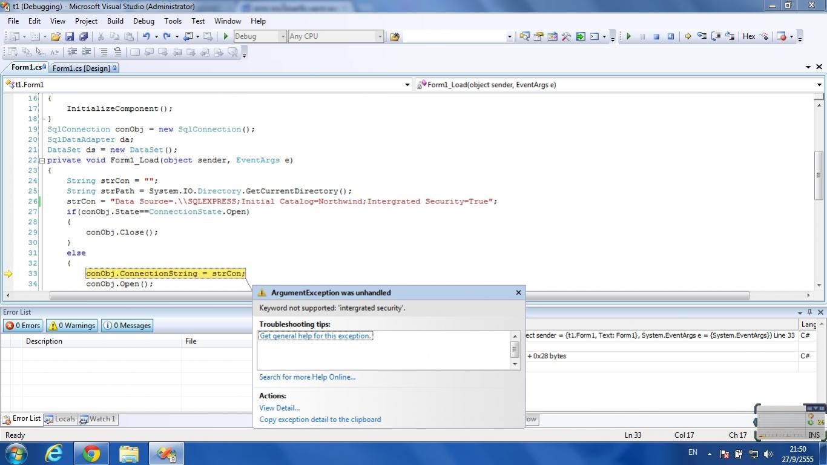Image resolution: width=827 pixels, height=465 pixels.
Task: Click the Navigate Backward icon
Action: (188, 36)
